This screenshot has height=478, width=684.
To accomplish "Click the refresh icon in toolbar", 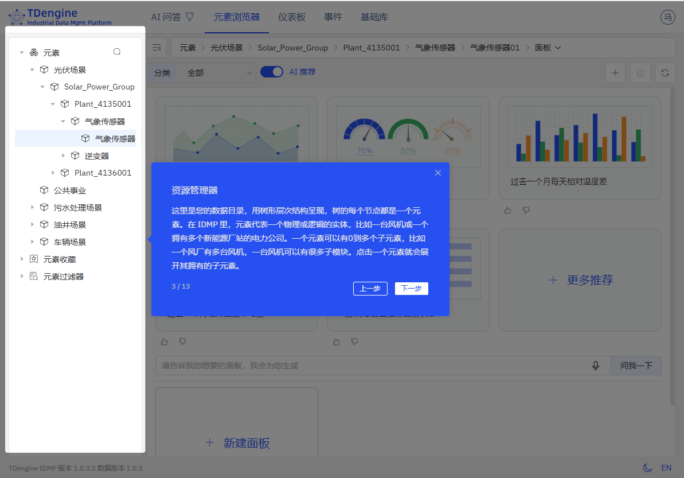I will click(x=665, y=73).
